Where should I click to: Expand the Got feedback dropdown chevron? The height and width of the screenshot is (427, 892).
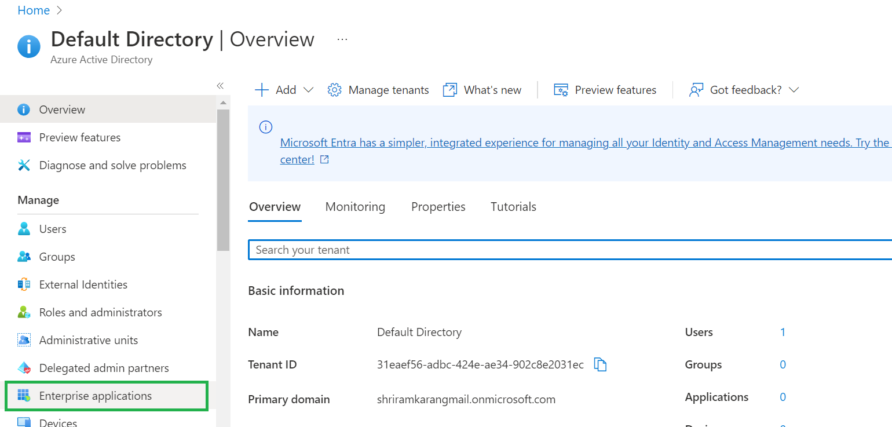794,90
